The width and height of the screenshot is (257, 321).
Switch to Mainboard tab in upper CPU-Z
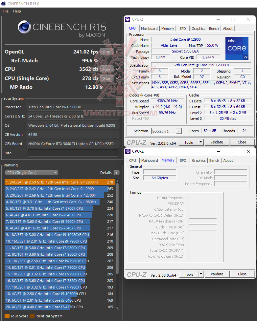click(x=149, y=29)
